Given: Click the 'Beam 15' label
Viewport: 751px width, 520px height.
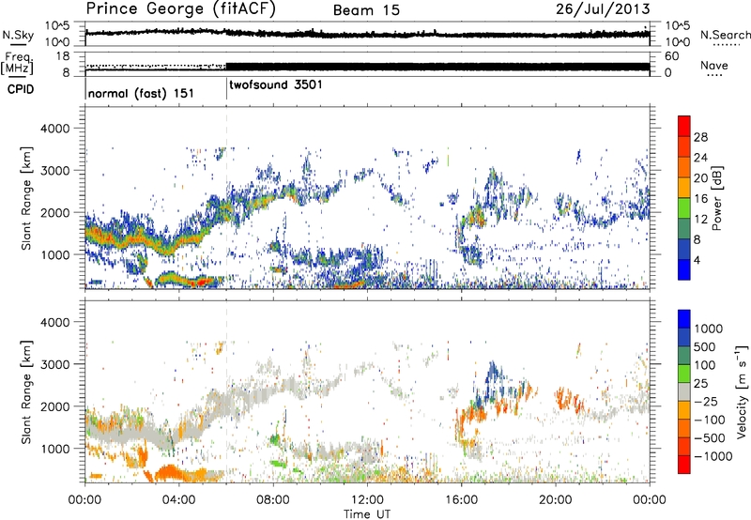Looking at the screenshot, I should 366,10.
